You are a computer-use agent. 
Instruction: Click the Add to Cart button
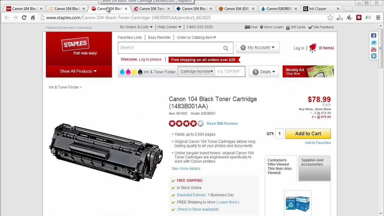[x=308, y=133]
